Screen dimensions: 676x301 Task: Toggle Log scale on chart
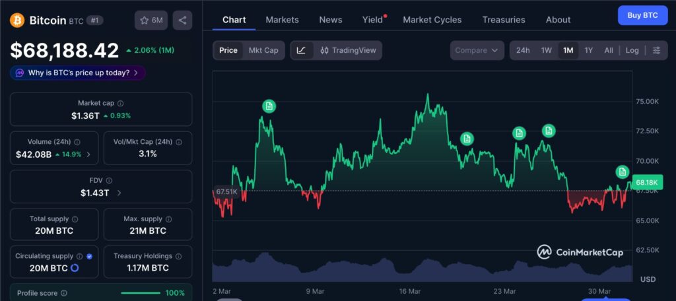(632, 50)
